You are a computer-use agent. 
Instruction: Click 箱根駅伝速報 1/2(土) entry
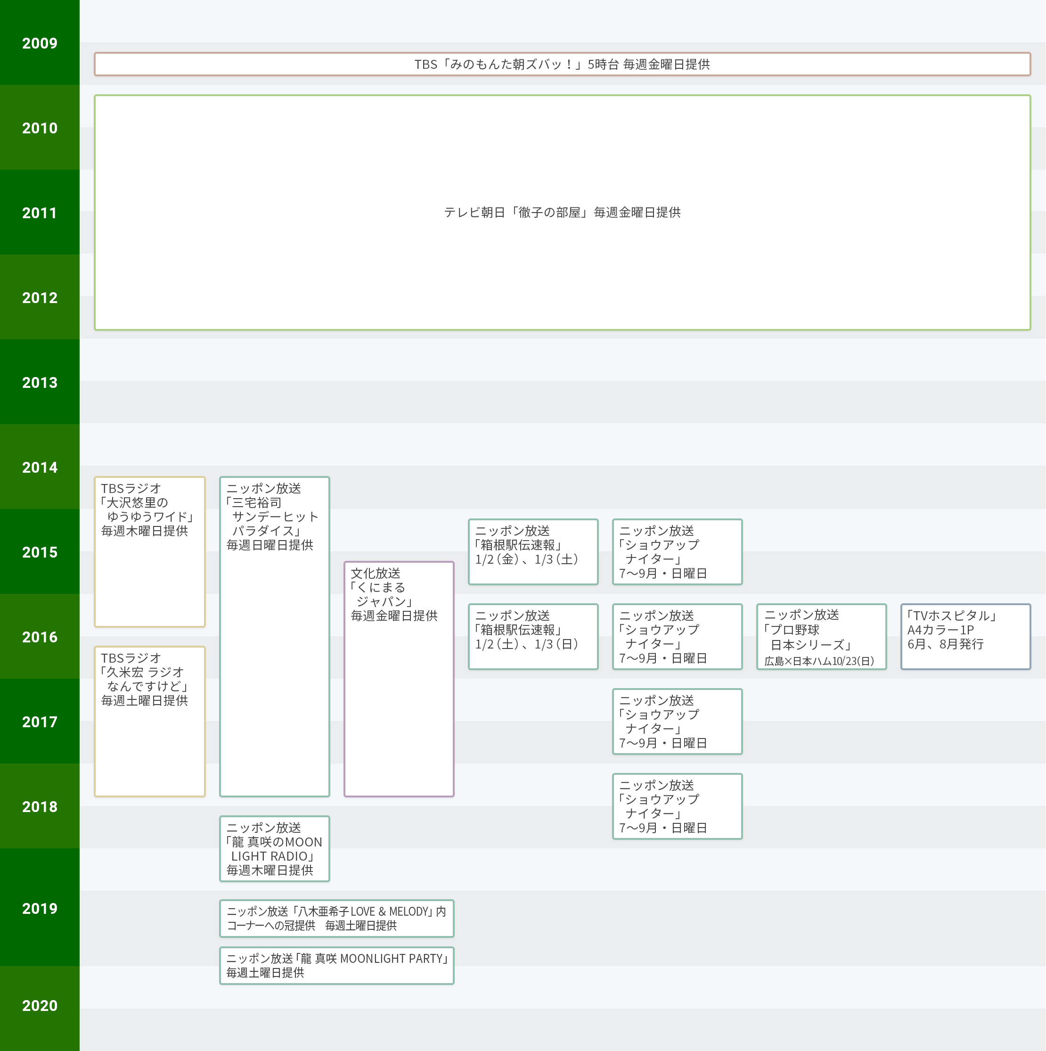[x=533, y=636]
